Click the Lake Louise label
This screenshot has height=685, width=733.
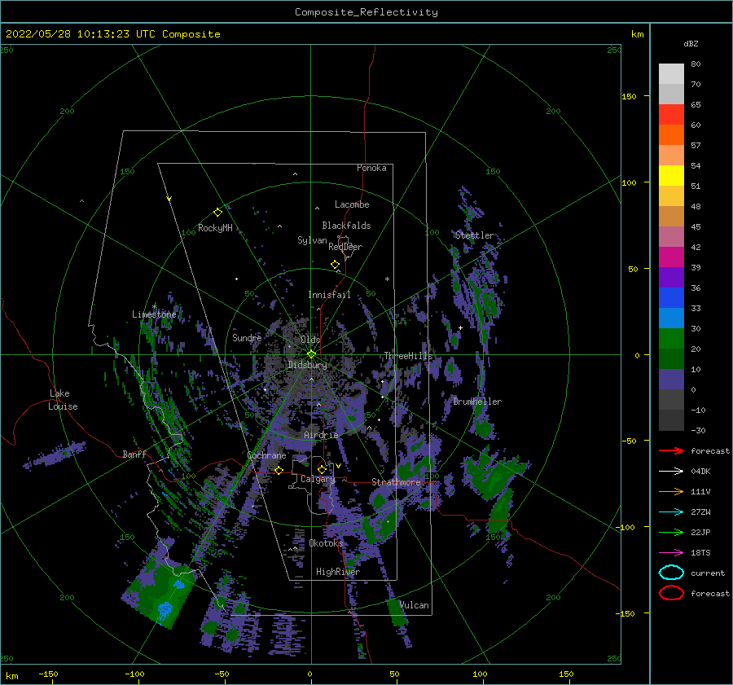[63, 400]
